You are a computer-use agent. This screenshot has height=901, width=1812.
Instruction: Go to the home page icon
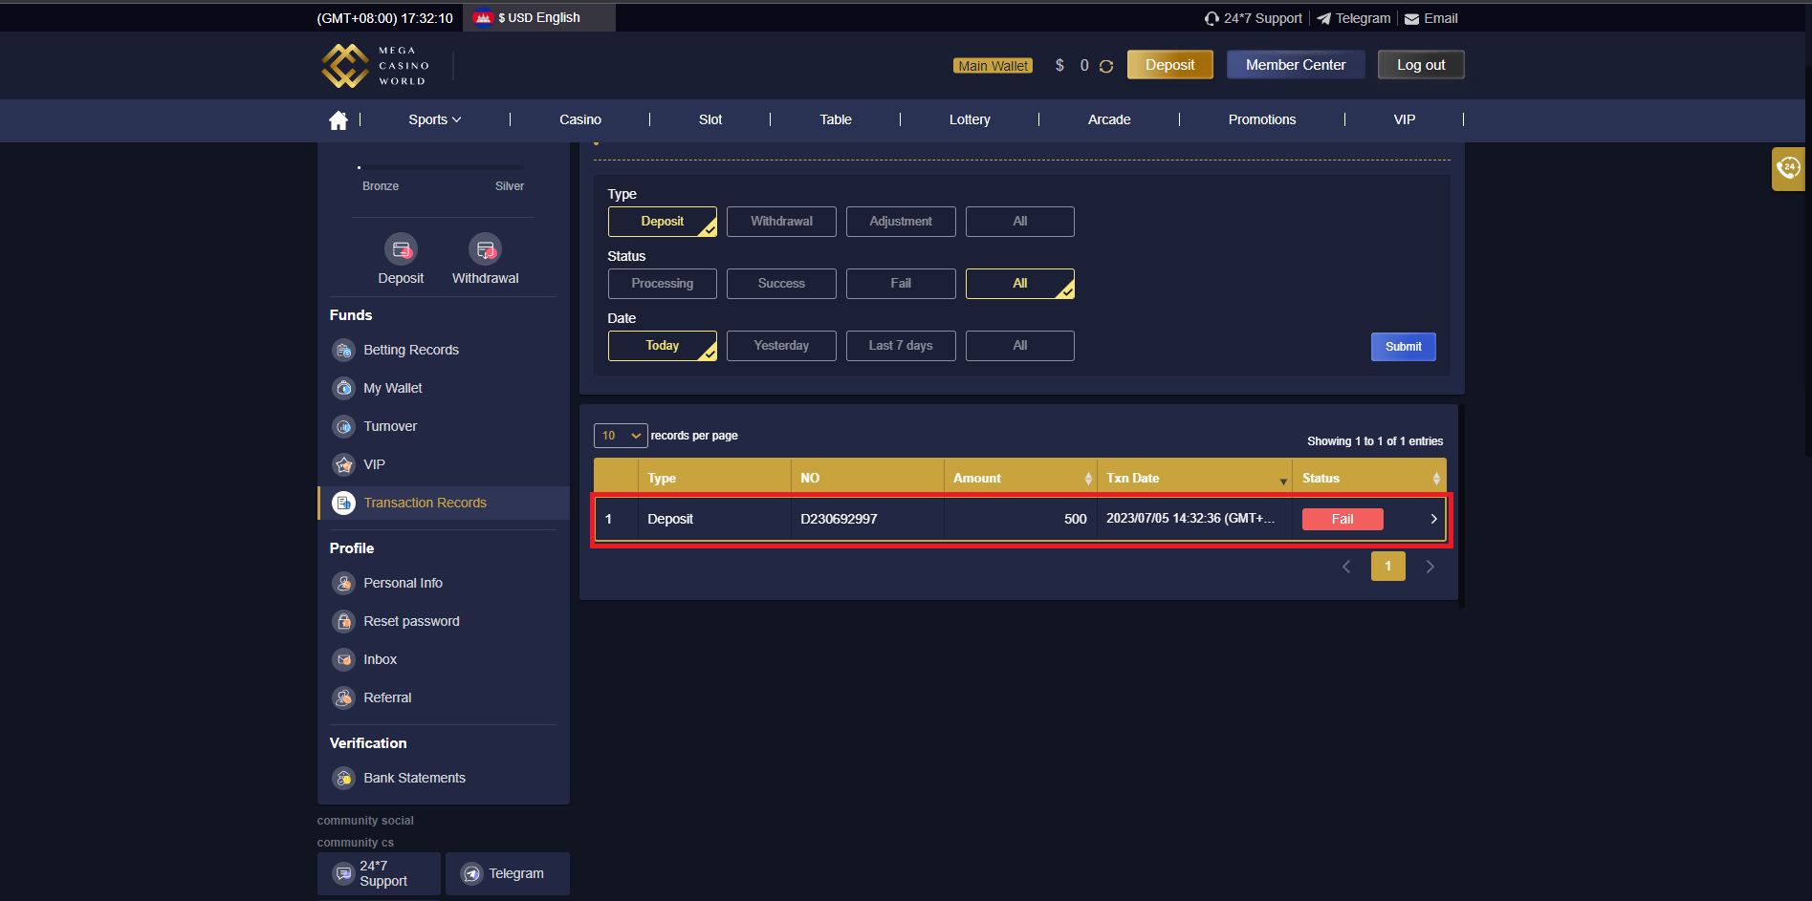point(338,119)
